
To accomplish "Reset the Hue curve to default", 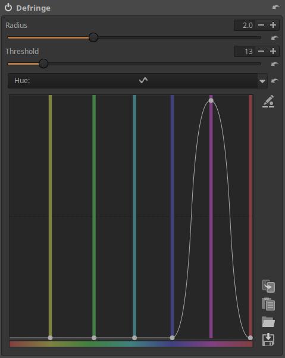I will tap(274, 81).
